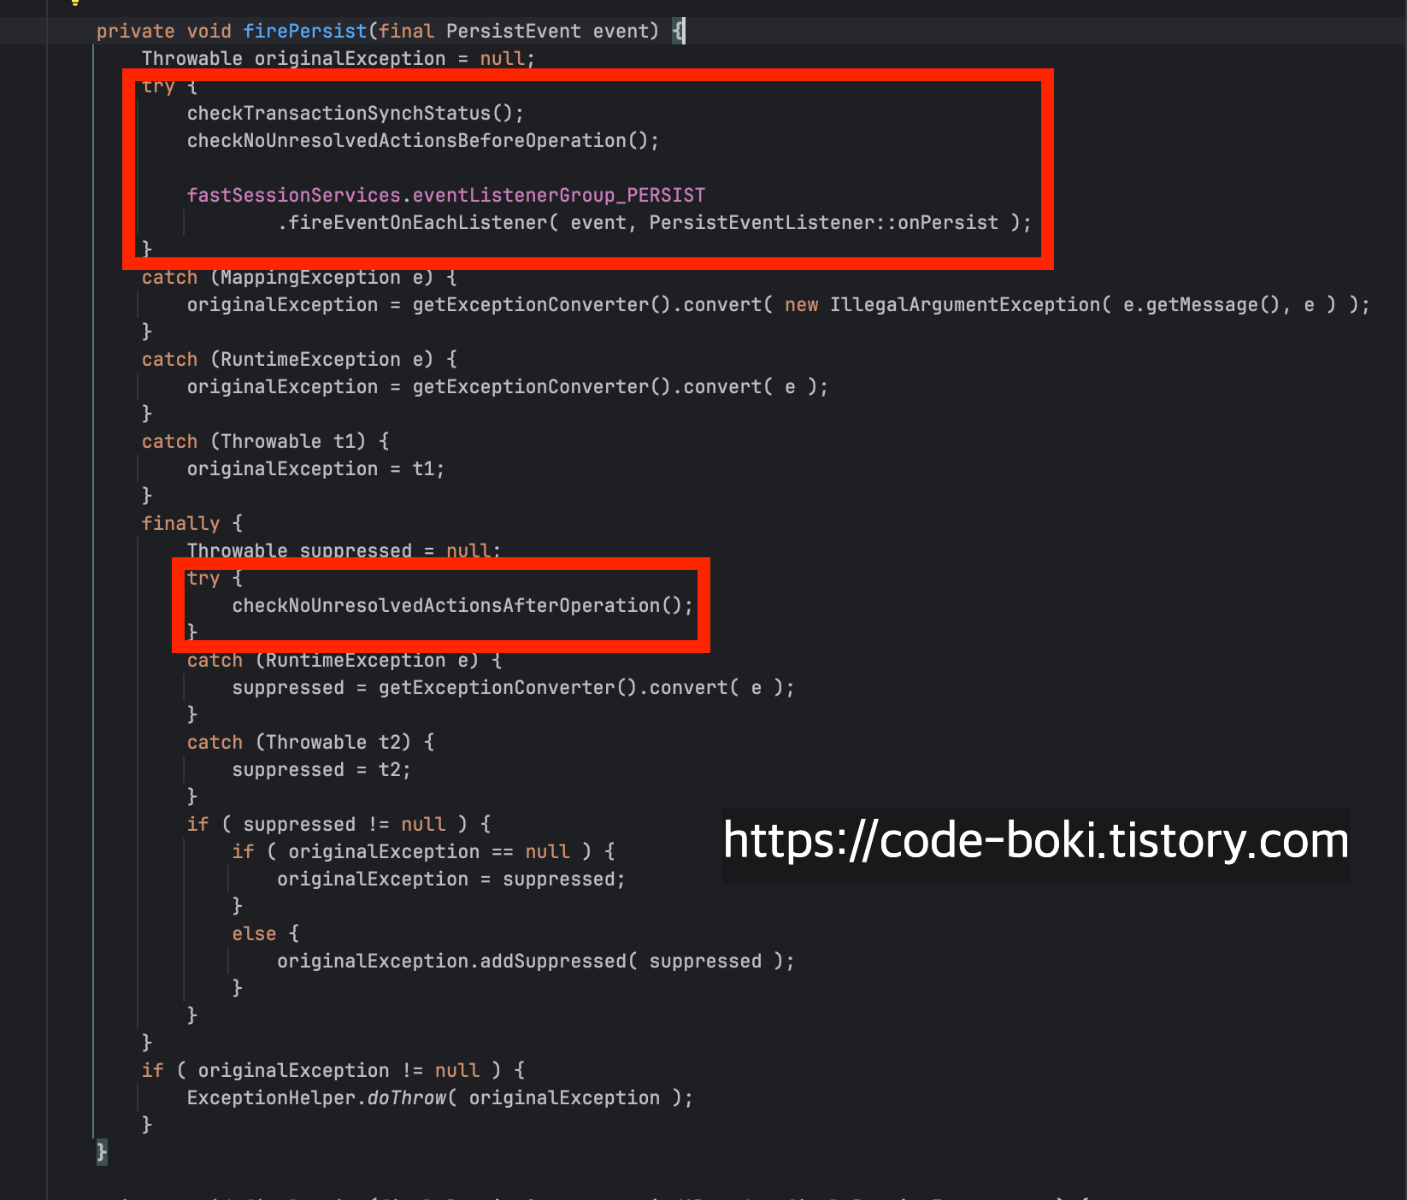Click t2 in catch (Throwable t2) clause
The width and height of the screenshot is (1407, 1200).
click(x=390, y=742)
